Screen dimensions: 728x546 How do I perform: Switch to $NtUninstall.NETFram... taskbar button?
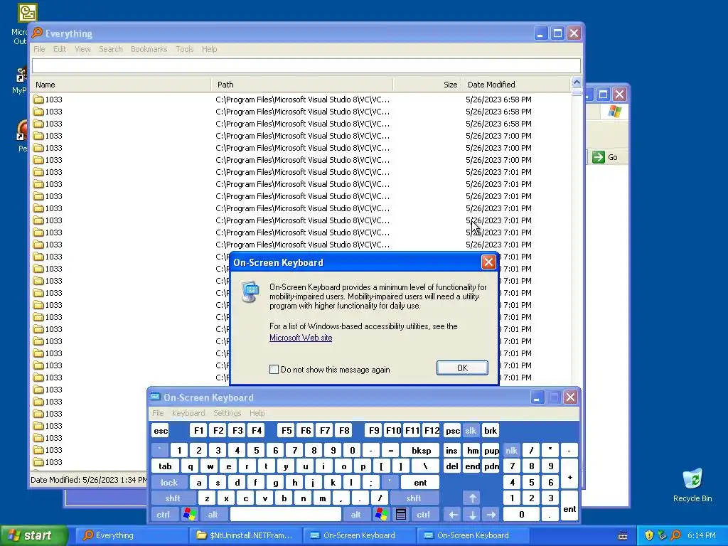click(x=245, y=535)
